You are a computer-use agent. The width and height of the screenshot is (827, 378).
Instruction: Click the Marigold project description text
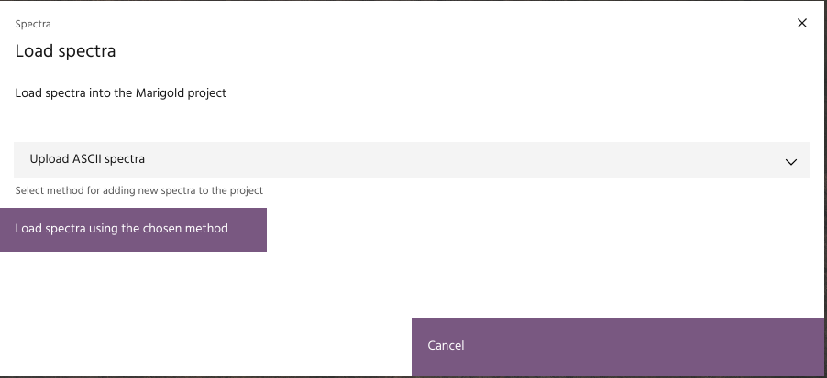coord(120,92)
